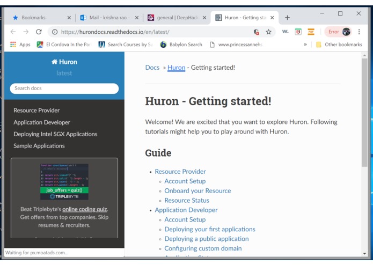Expand hidden bookmarks chevron

(x=305, y=45)
